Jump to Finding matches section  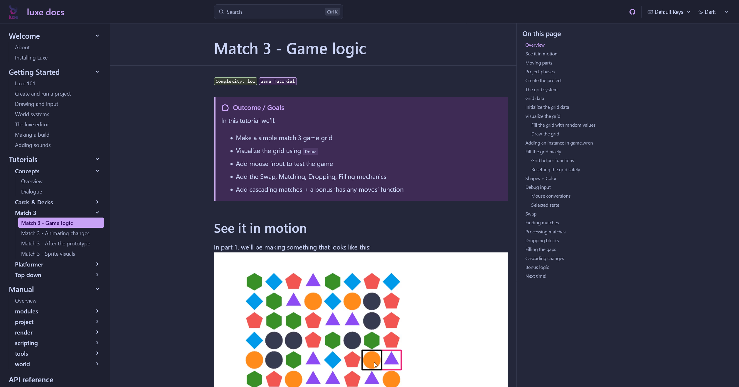(542, 223)
